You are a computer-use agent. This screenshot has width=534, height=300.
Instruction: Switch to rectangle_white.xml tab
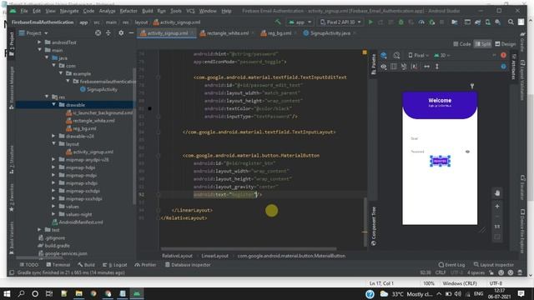tap(227, 33)
